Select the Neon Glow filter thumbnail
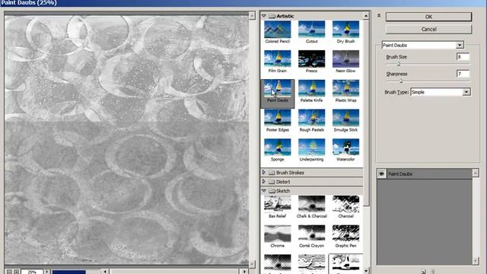 345,59
